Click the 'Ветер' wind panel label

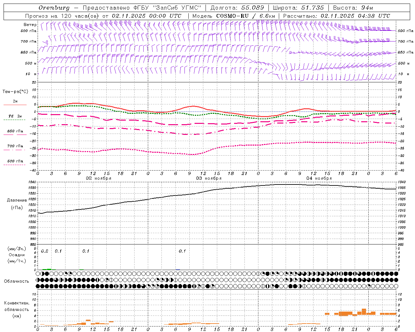[x=30, y=25]
